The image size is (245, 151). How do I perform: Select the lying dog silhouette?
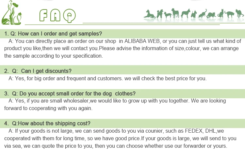coord(150,14)
